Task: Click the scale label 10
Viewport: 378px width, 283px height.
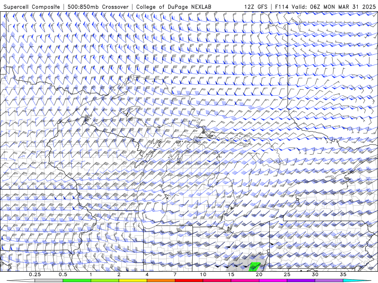Action: pos(203,275)
